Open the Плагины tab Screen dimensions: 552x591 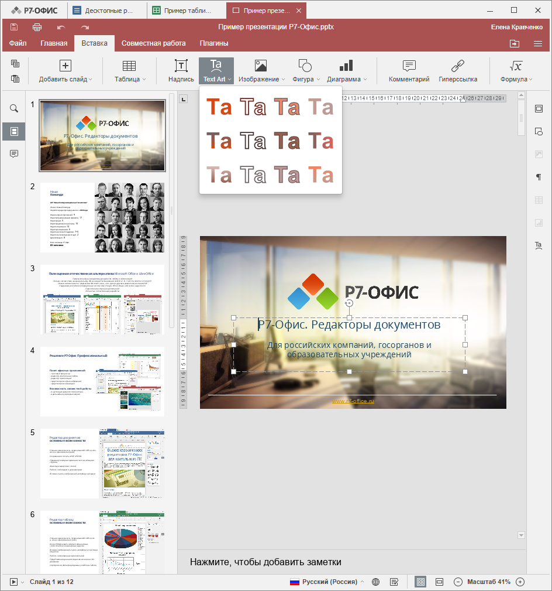click(x=214, y=43)
